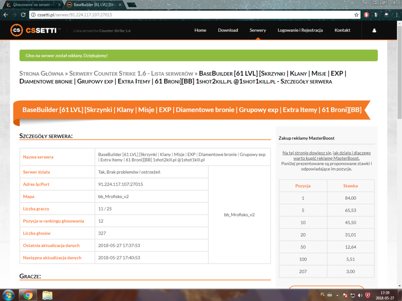
Task: Click the volume speaker tray icon
Action: pyautogui.click(x=360, y=295)
